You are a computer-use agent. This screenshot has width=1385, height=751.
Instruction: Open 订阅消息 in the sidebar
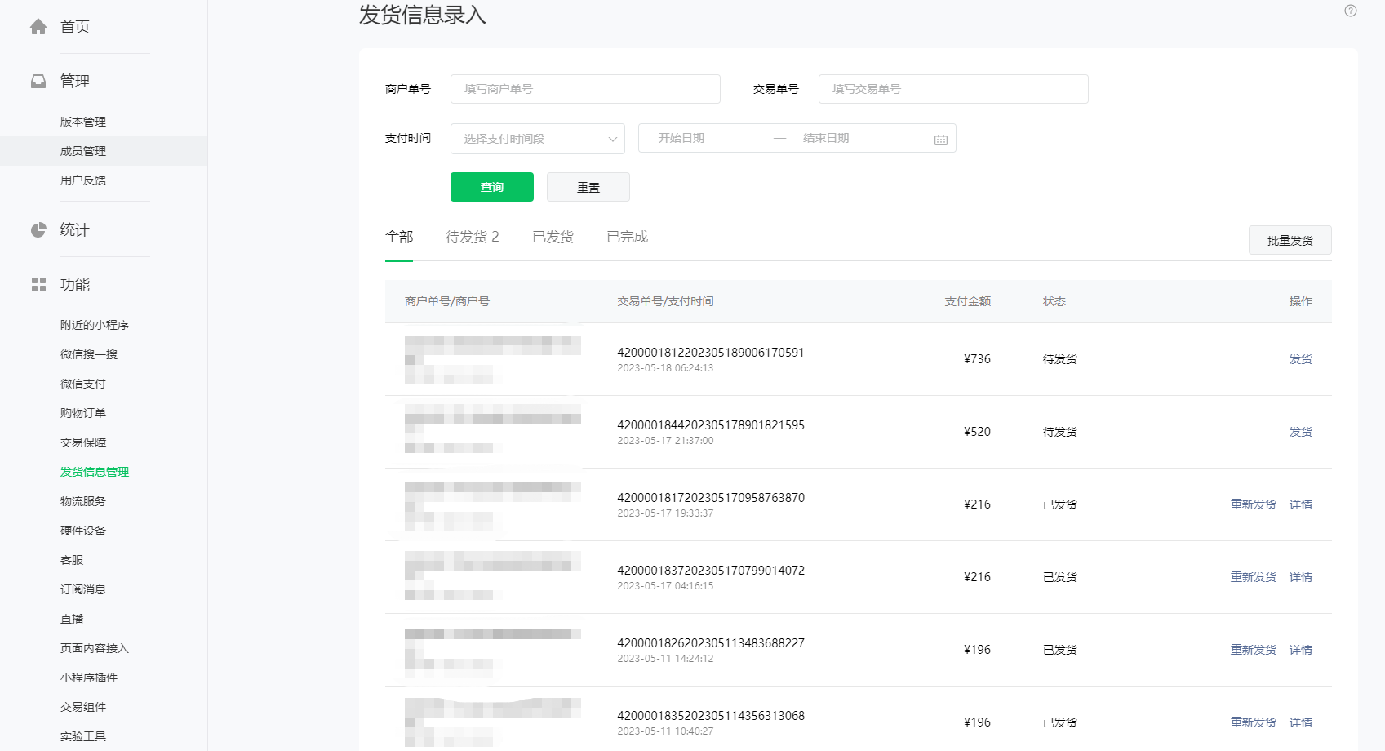83,589
